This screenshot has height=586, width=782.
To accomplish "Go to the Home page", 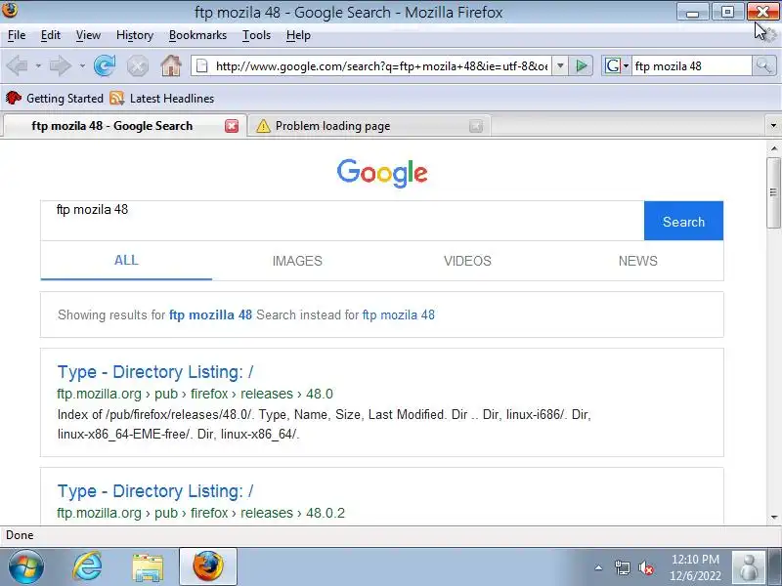I will (170, 65).
